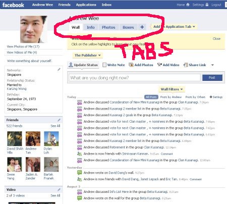
Task: Click the Add Photos icon
Action: (131, 65)
